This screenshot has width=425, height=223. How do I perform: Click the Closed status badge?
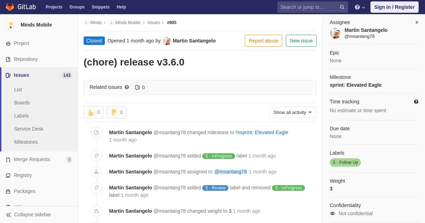click(x=94, y=41)
